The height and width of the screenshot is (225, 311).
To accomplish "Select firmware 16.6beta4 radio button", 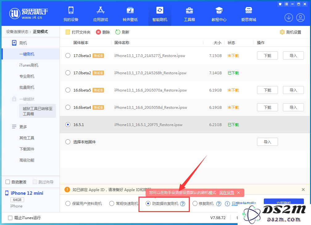I will tap(68, 107).
